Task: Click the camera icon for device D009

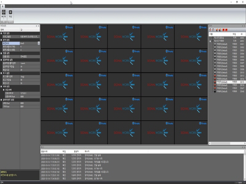Action: [x=215, y=69]
